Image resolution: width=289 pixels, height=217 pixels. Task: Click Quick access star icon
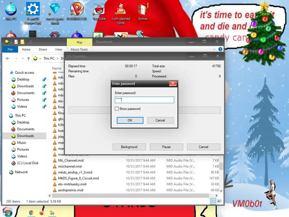pos(12,73)
